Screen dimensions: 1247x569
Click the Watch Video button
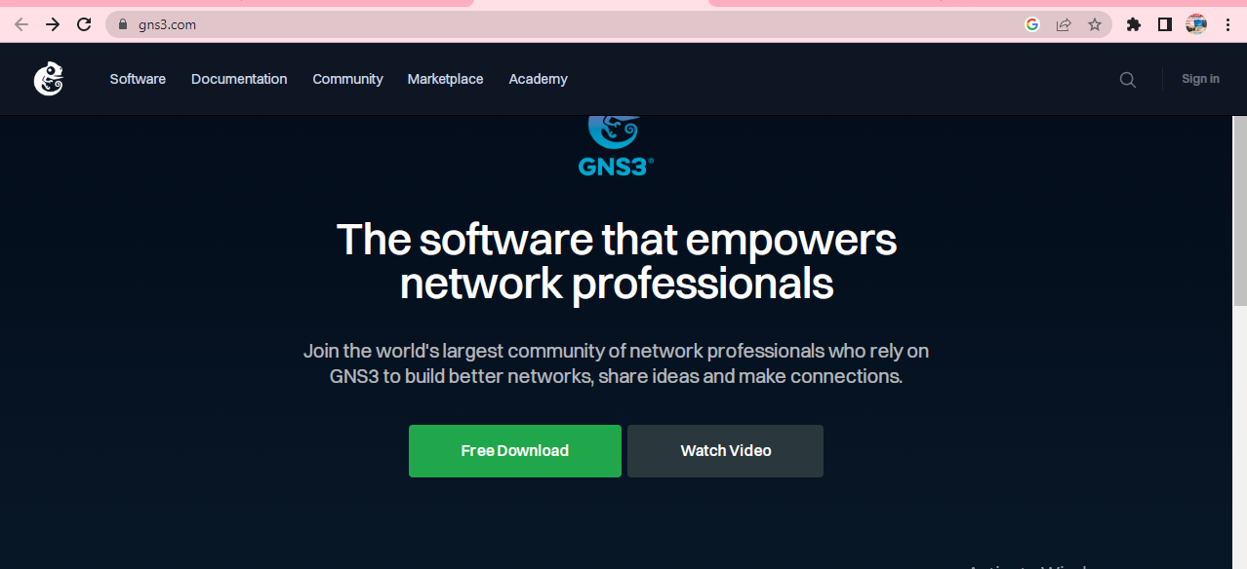[724, 450]
